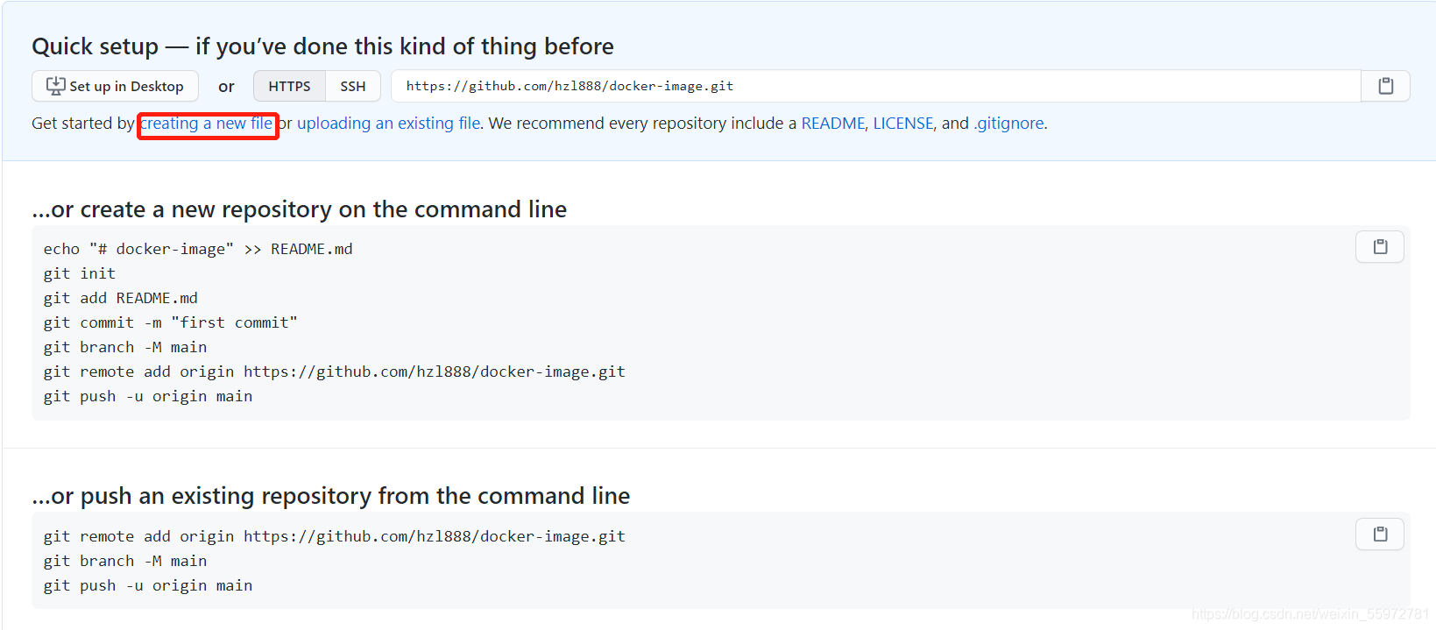Click the echo docker-image README.md line
Image resolution: width=1436 pixels, height=630 pixels.
198,249
